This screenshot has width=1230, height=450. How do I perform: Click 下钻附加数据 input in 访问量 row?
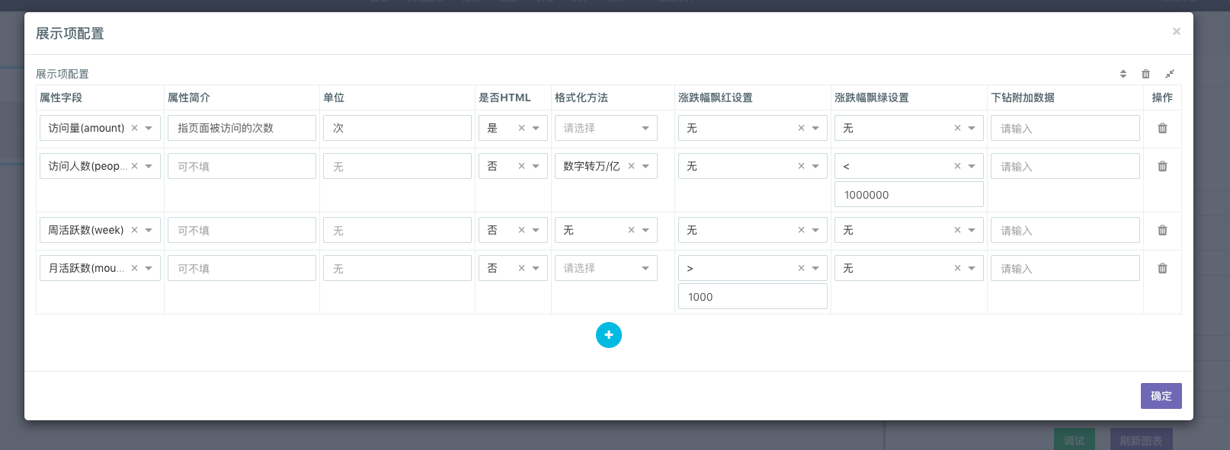click(x=1065, y=128)
